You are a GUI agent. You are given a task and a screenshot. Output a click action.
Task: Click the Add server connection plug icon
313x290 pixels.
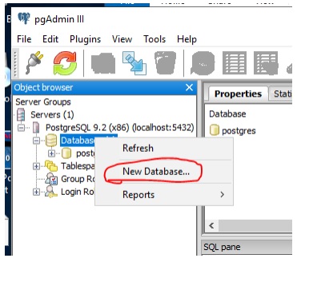tap(34, 63)
